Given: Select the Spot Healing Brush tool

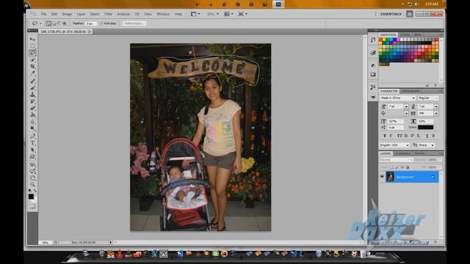Looking at the screenshot, I should [x=32, y=81].
